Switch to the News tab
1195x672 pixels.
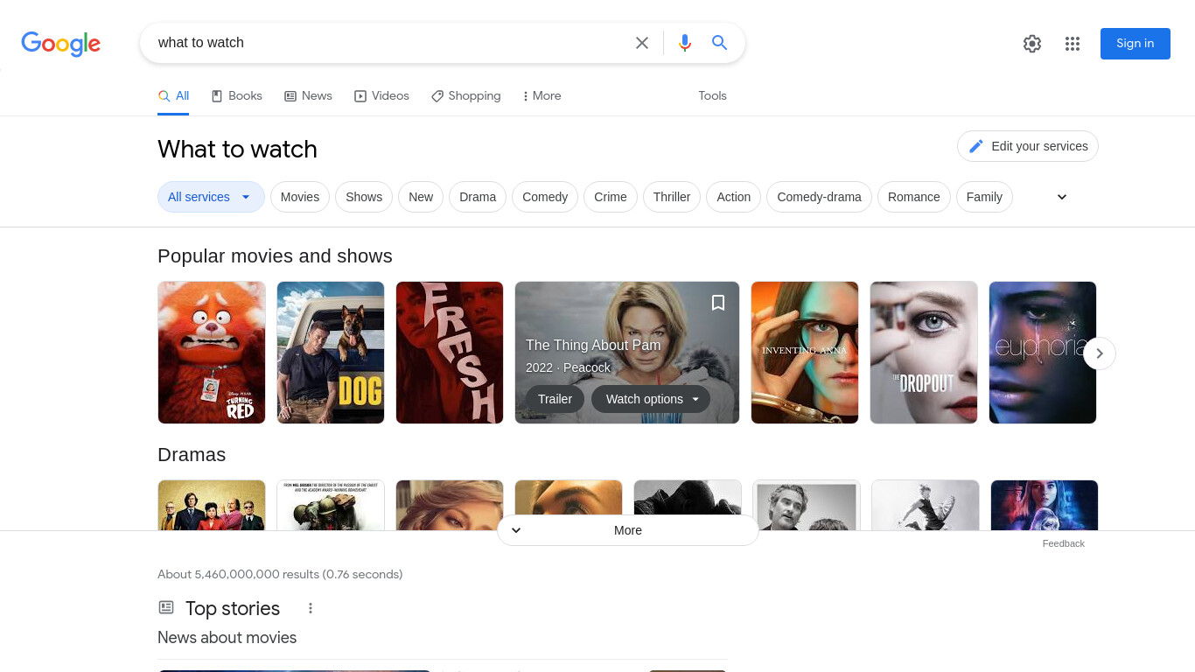point(308,96)
